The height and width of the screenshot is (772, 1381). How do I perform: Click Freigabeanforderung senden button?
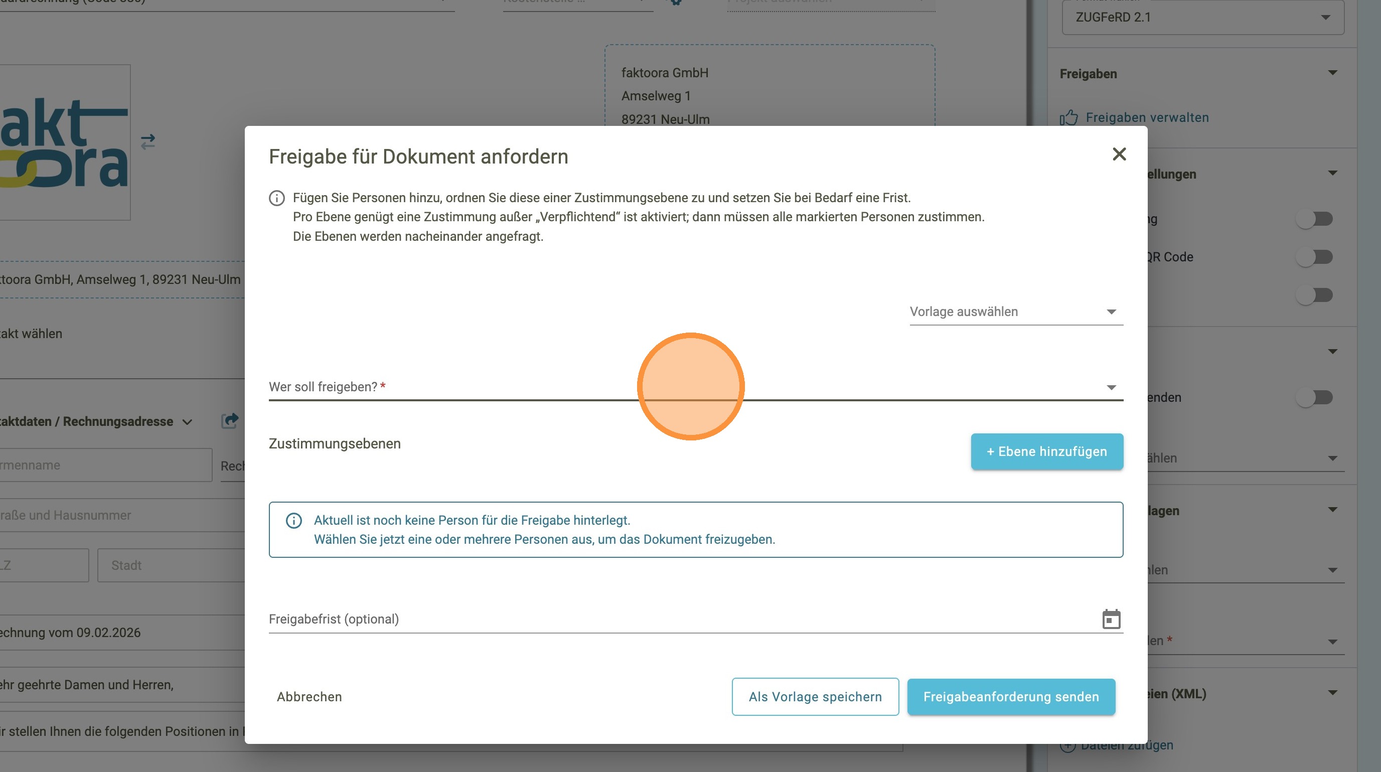tap(1011, 696)
